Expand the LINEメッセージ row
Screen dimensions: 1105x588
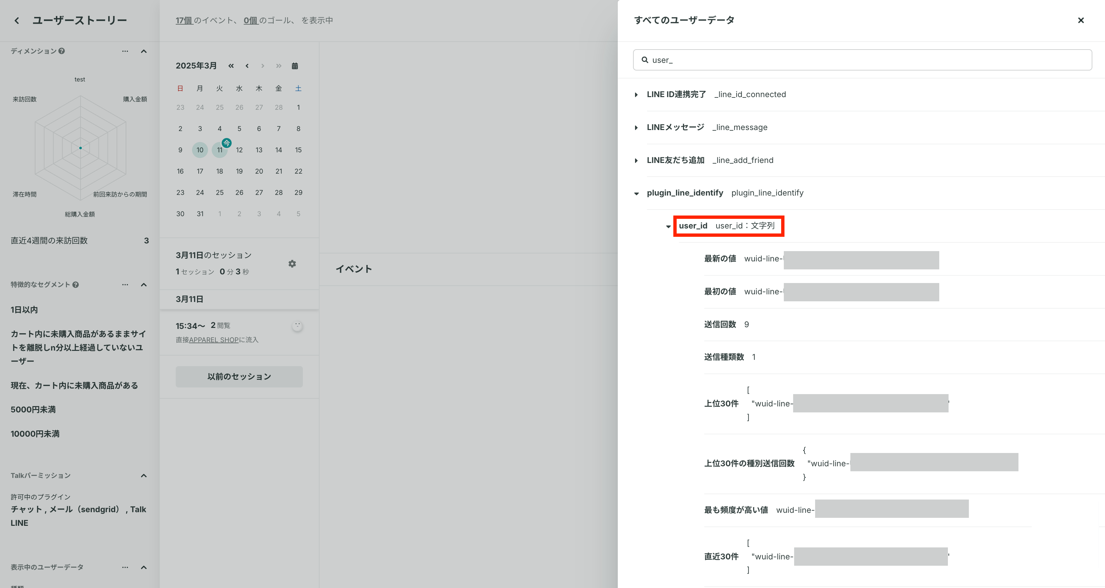click(x=636, y=128)
